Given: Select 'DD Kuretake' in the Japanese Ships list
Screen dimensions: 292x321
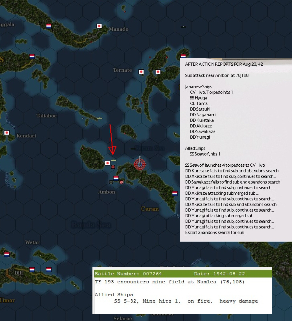Looking at the screenshot, I should 202,120.
